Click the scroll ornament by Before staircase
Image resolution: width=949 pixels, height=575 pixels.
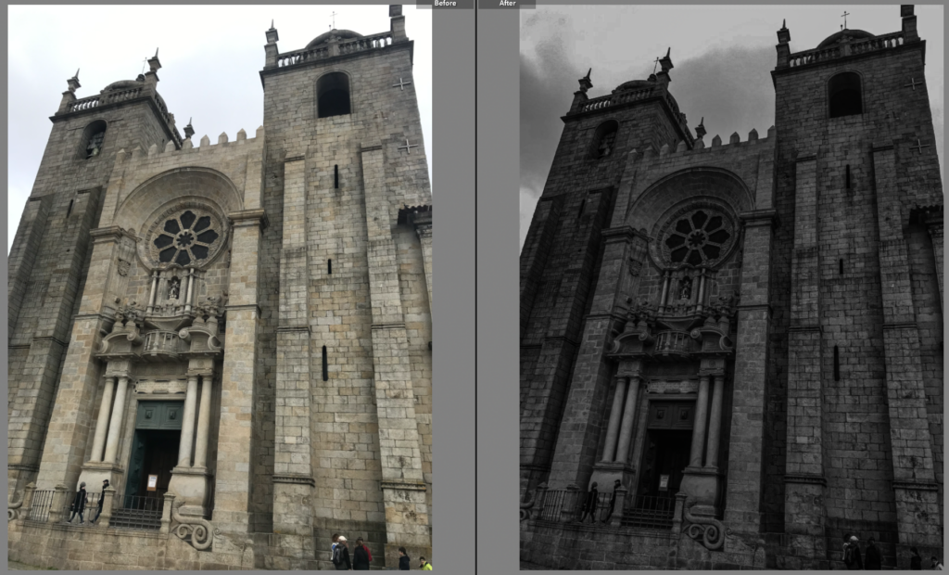coord(195,532)
